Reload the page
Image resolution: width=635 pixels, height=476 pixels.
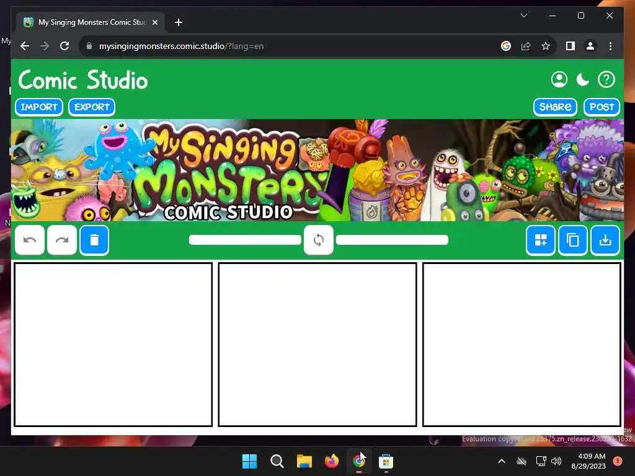64,46
